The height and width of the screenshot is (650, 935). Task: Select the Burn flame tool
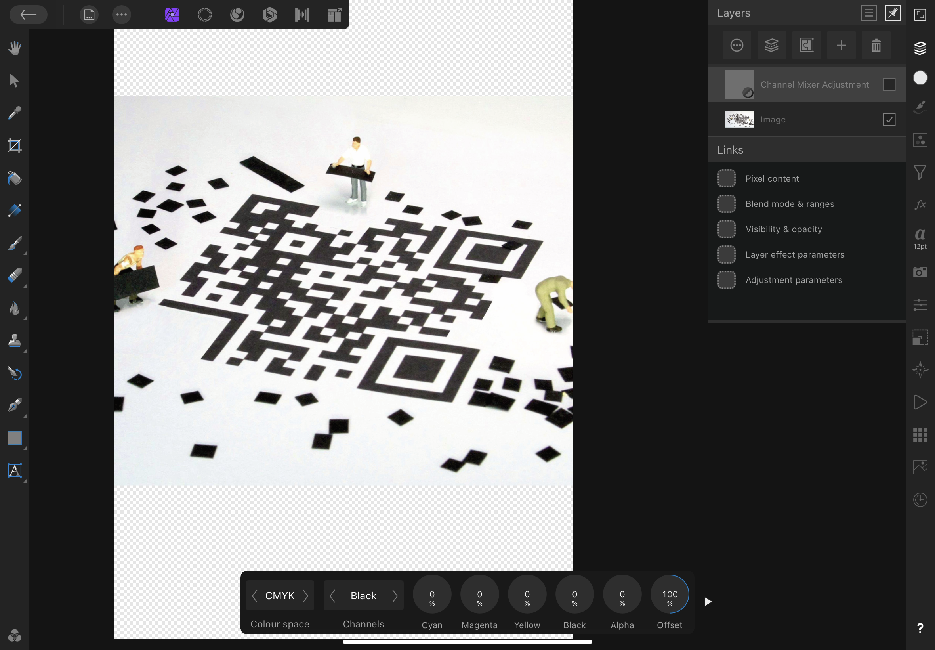coord(15,308)
